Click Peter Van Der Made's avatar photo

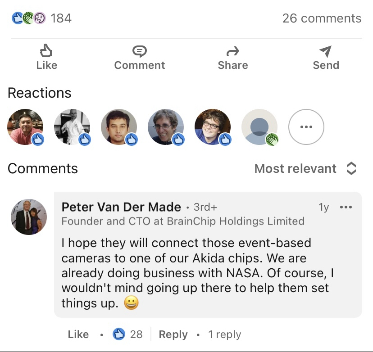point(29,217)
